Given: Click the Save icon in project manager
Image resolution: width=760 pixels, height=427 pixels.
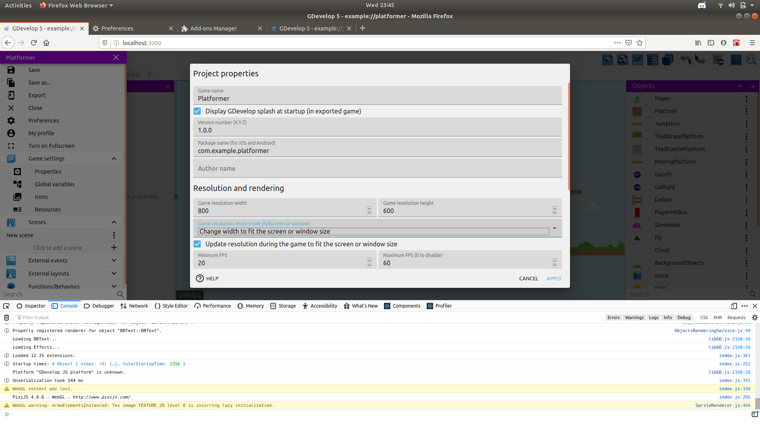Looking at the screenshot, I should (11, 70).
